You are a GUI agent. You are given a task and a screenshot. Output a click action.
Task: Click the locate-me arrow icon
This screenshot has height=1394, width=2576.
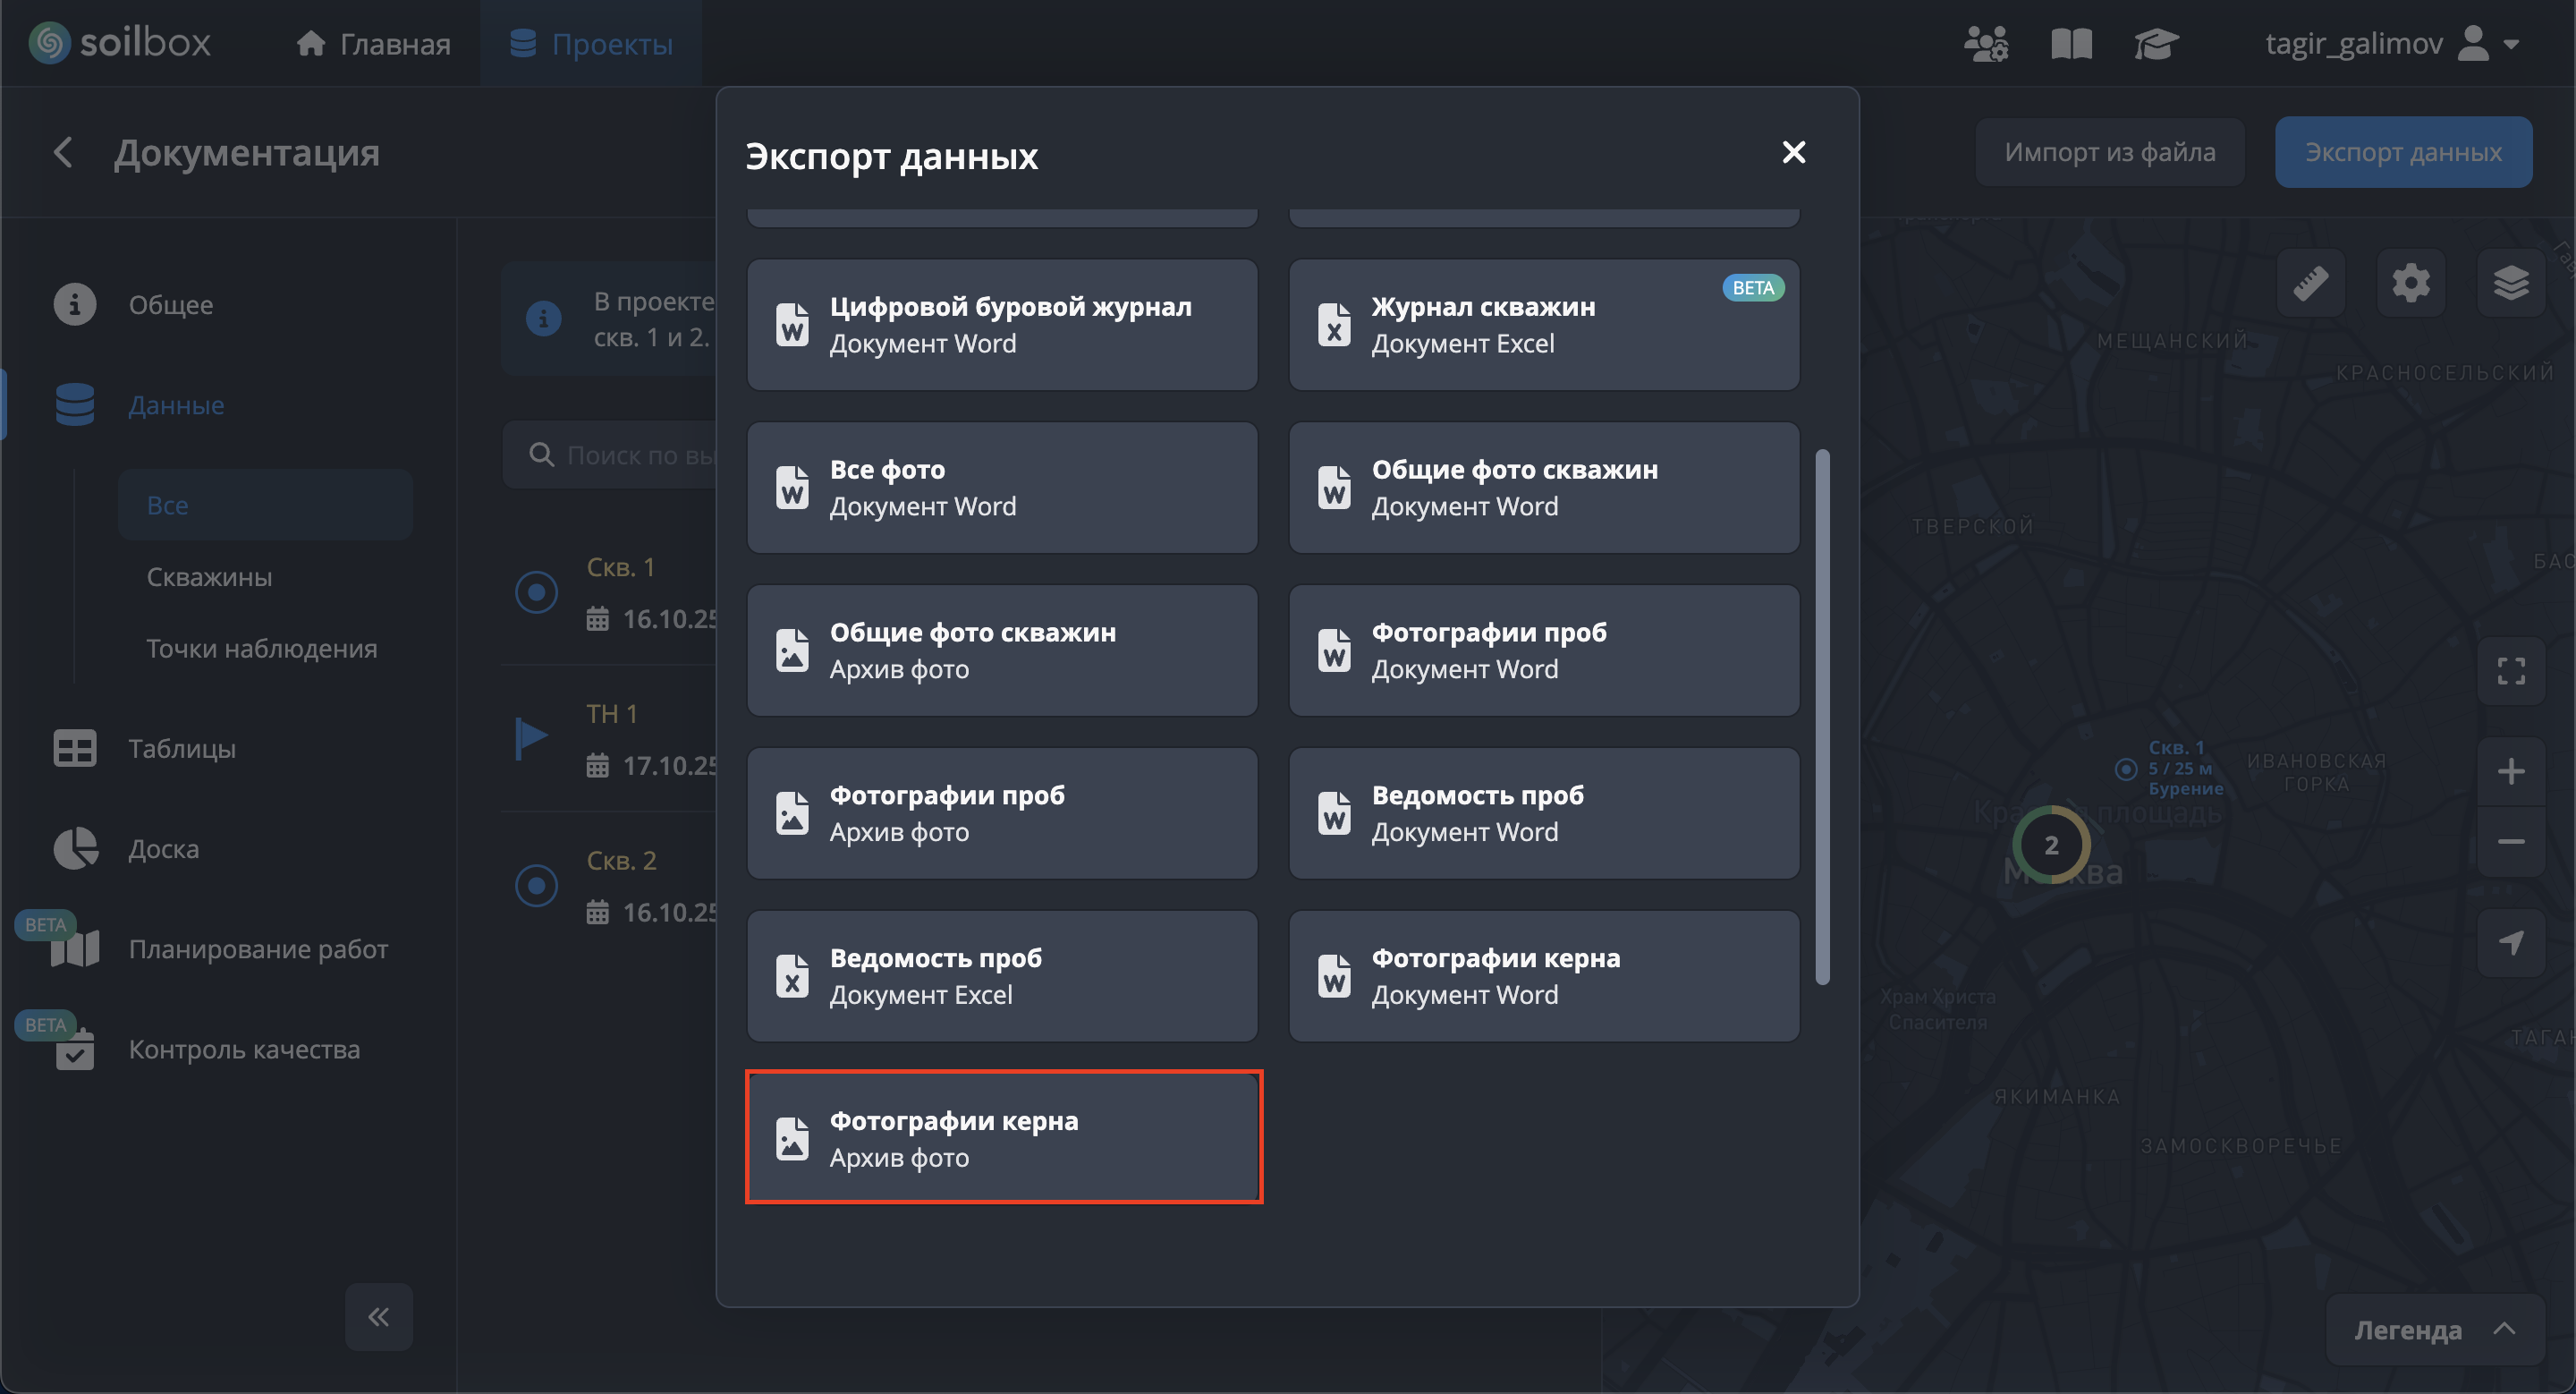point(2510,942)
